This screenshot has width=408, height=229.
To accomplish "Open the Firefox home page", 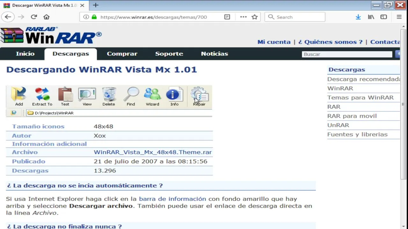I will (x=47, y=17).
